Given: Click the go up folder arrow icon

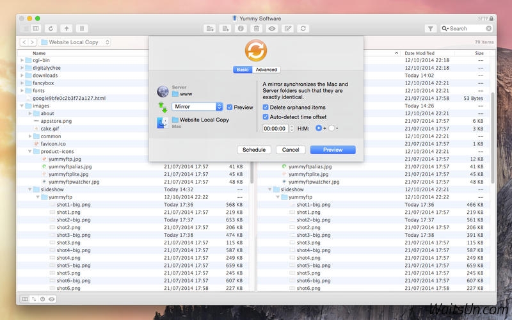Looking at the screenshot, I should point(66,29).
